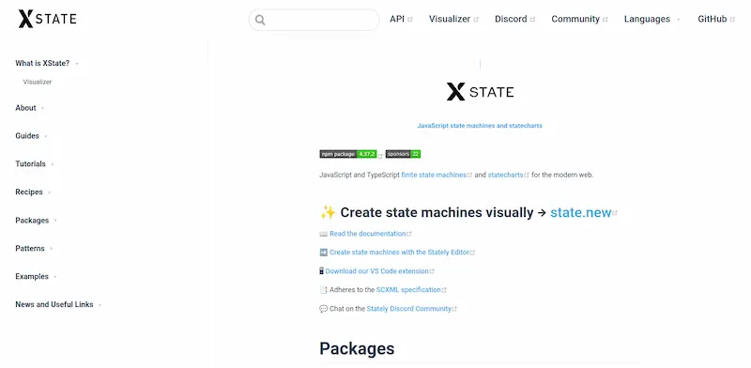The image size is (751, 368).
Task: Expand the Tutorials sidebar section
Action: [35, 164]
